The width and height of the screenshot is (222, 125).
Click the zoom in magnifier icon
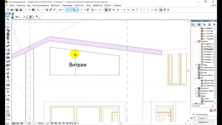[x=56, y=123]
